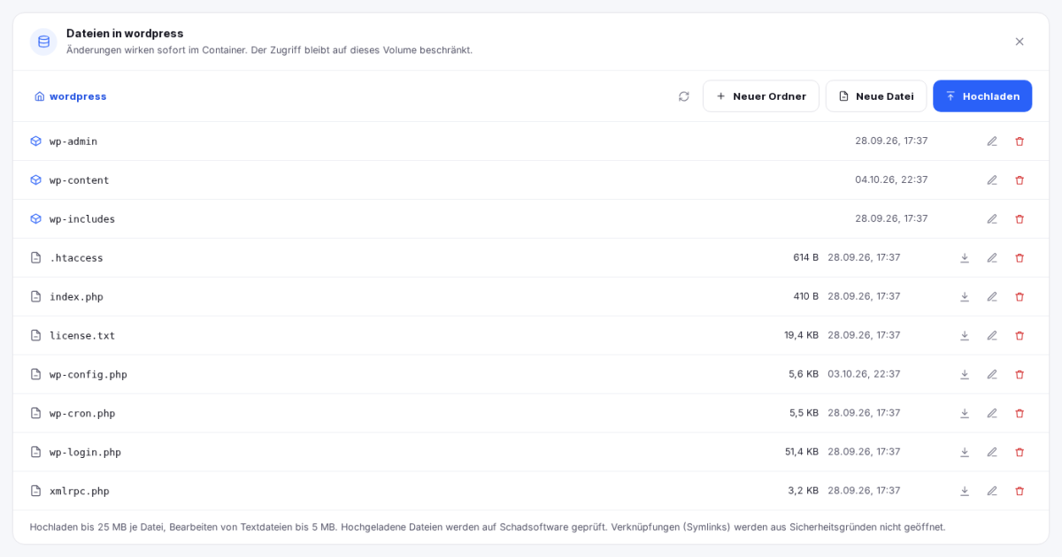
Task: Select the wp-login.php file name
Action: click(x=85, y=453)
